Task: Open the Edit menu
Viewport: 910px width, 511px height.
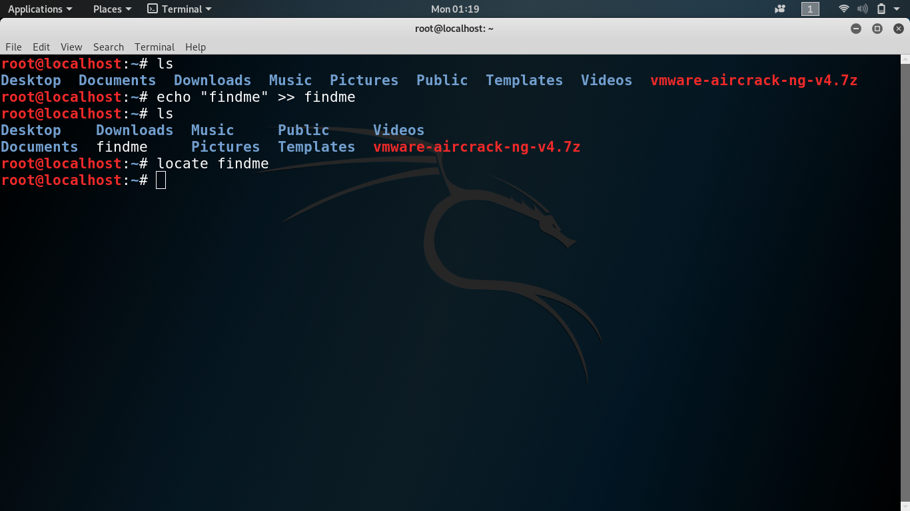Action: pos(41,47)
